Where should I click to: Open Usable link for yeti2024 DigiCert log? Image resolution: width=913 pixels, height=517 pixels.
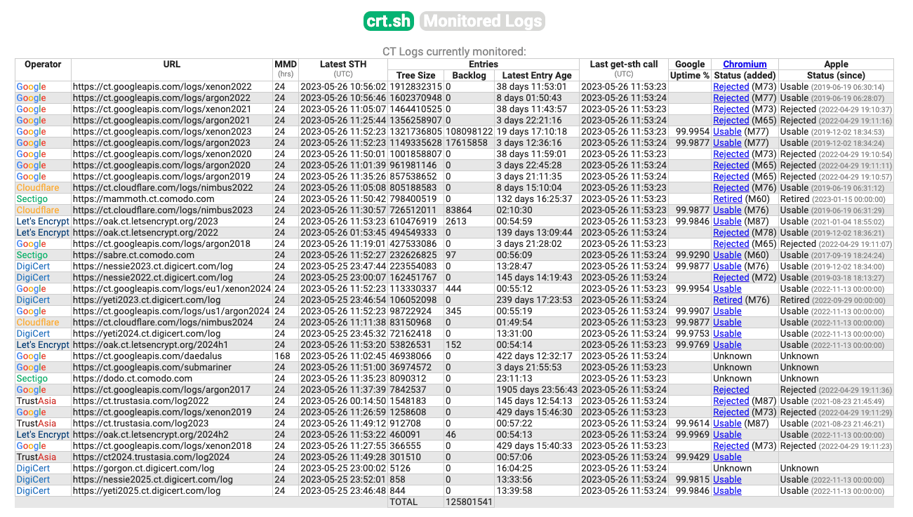pyautogui.click(x=727, y=333)
